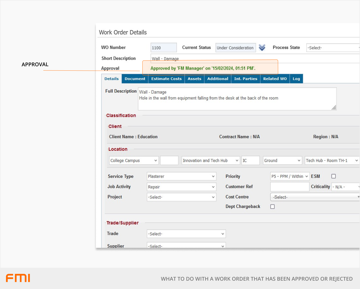Click the double chevron status icon

262,47
